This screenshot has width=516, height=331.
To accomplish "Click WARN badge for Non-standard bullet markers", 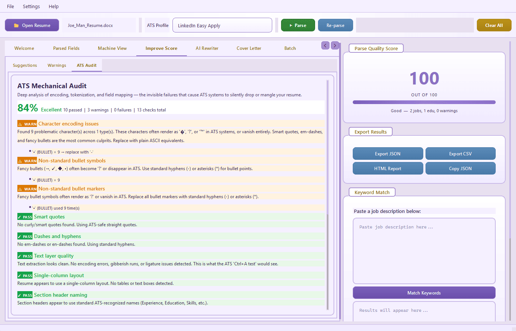I will point(27,189).
